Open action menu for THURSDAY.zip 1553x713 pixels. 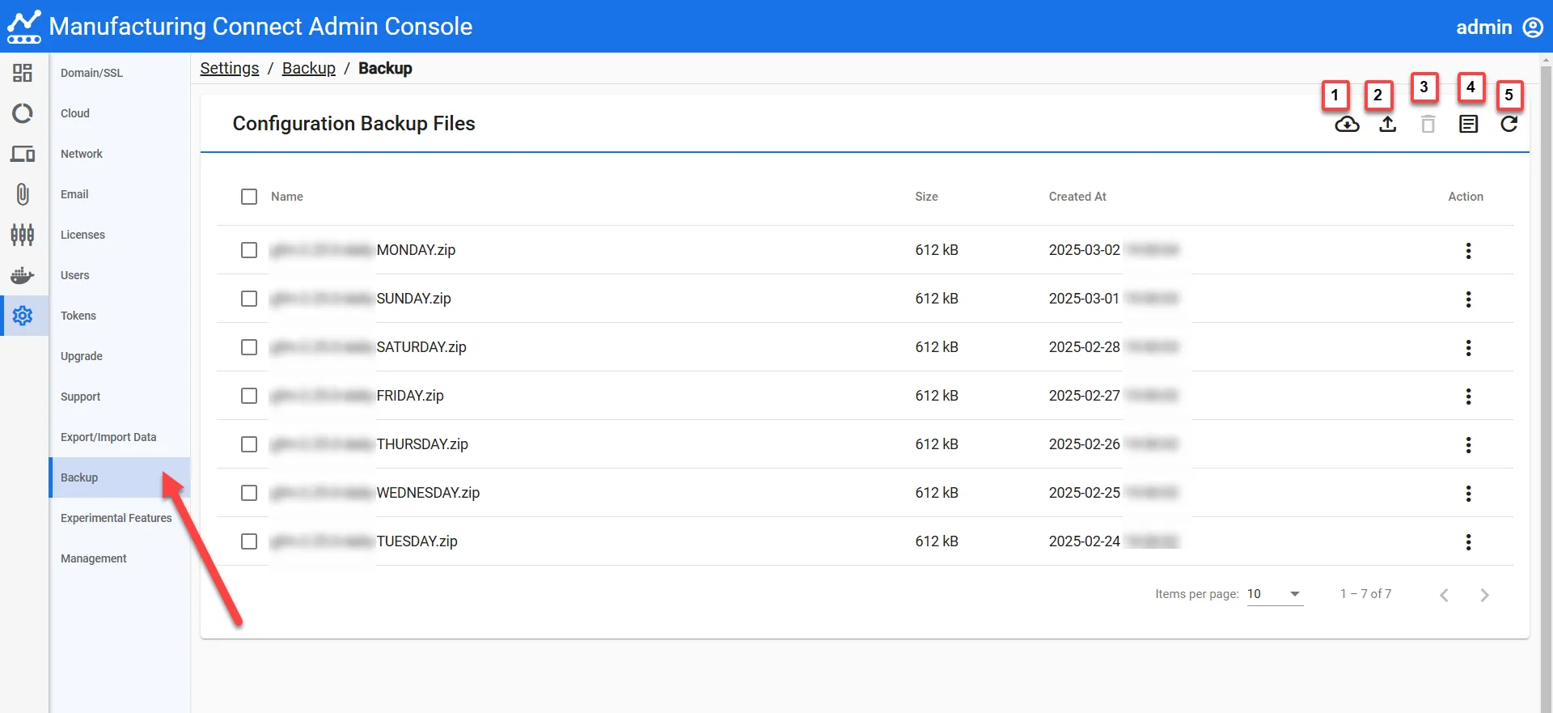[1469, 445]
